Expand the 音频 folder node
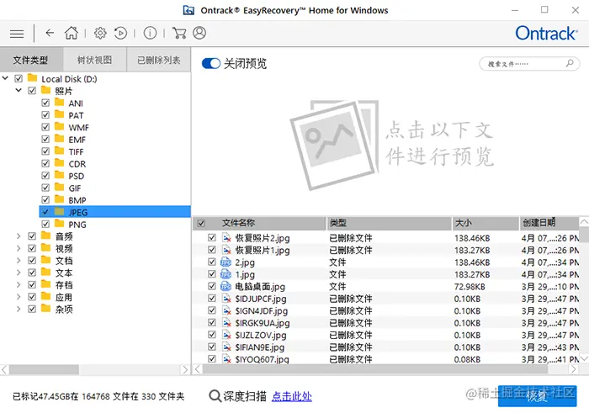This screenshot has height=413, width=589. coord(19,236)
